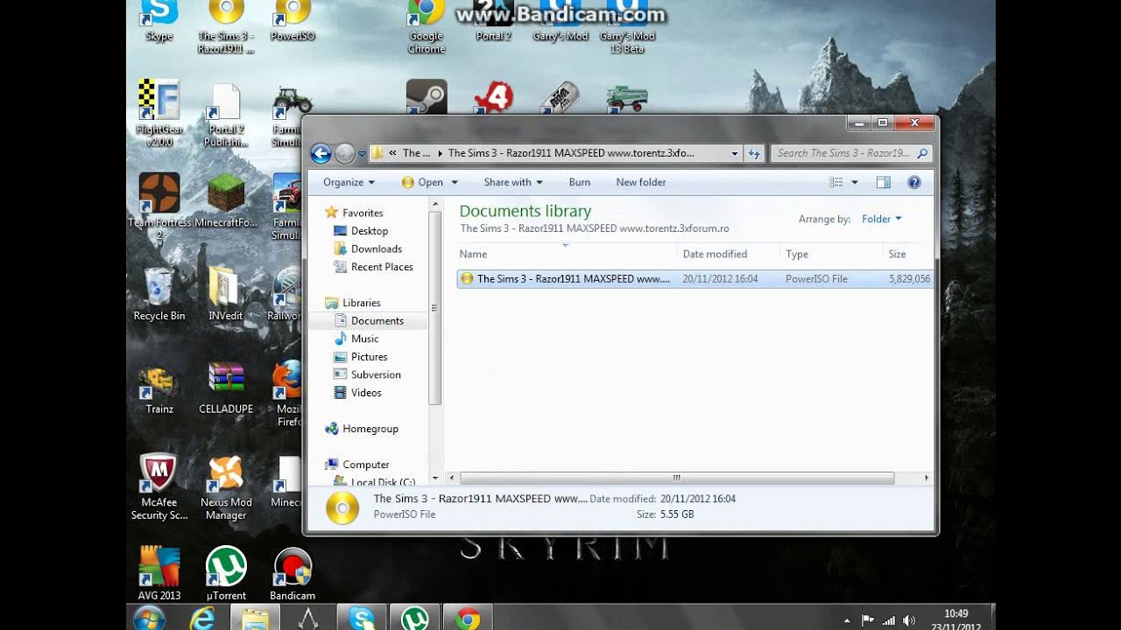The image size is (1121, 630).
Task: Launch Google Chrome desktop shortcut
Action: click(427, 26)
